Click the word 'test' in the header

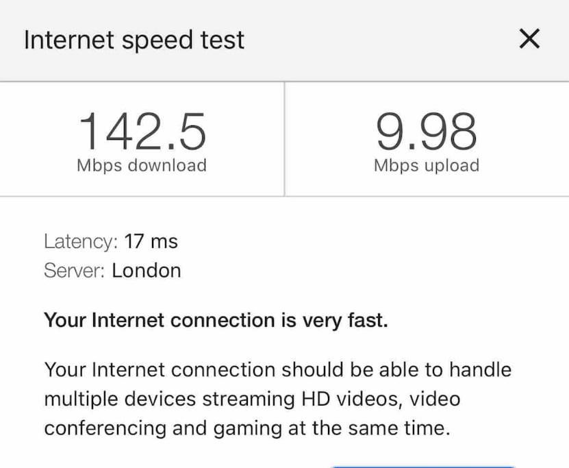[223, 39]
